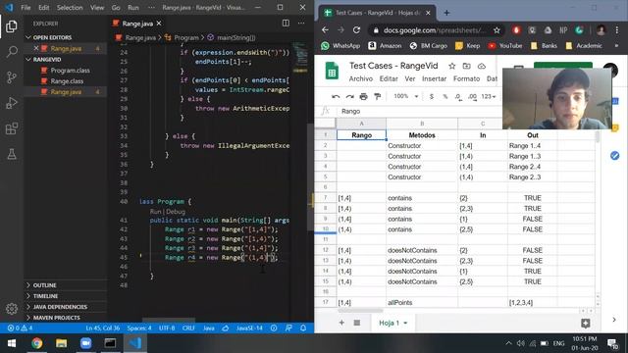
Task: Open File Explorer from the taskbar
Action: point(61,343)
